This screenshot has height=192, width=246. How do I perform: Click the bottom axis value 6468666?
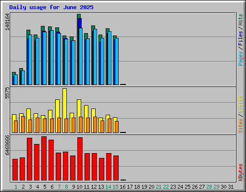coord(7,145)
